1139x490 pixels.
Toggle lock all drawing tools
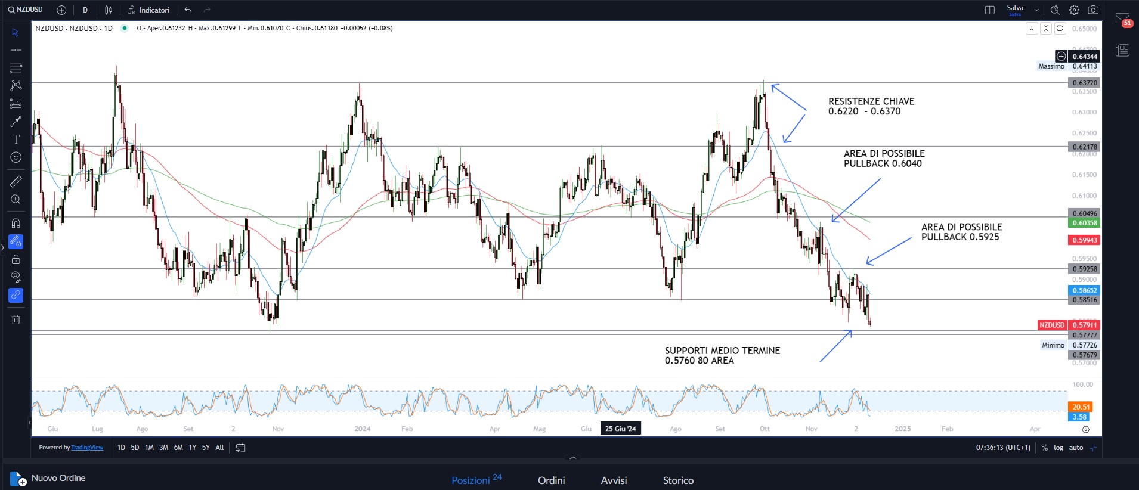point(16,259)
